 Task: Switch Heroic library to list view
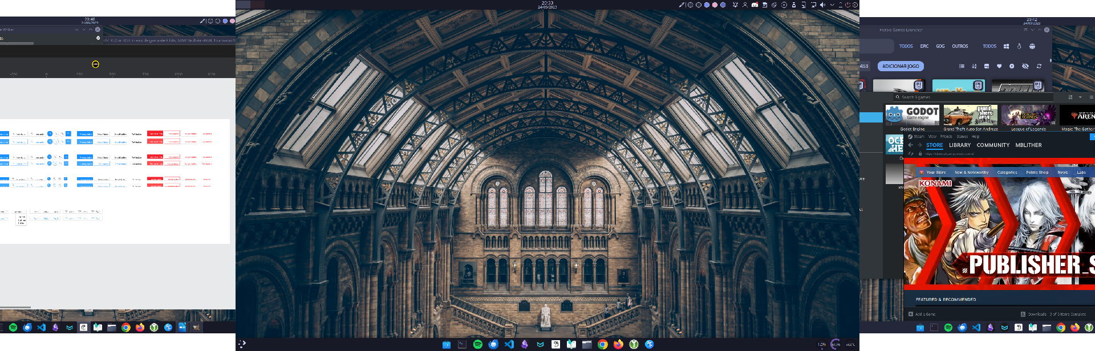pos(962,66)
